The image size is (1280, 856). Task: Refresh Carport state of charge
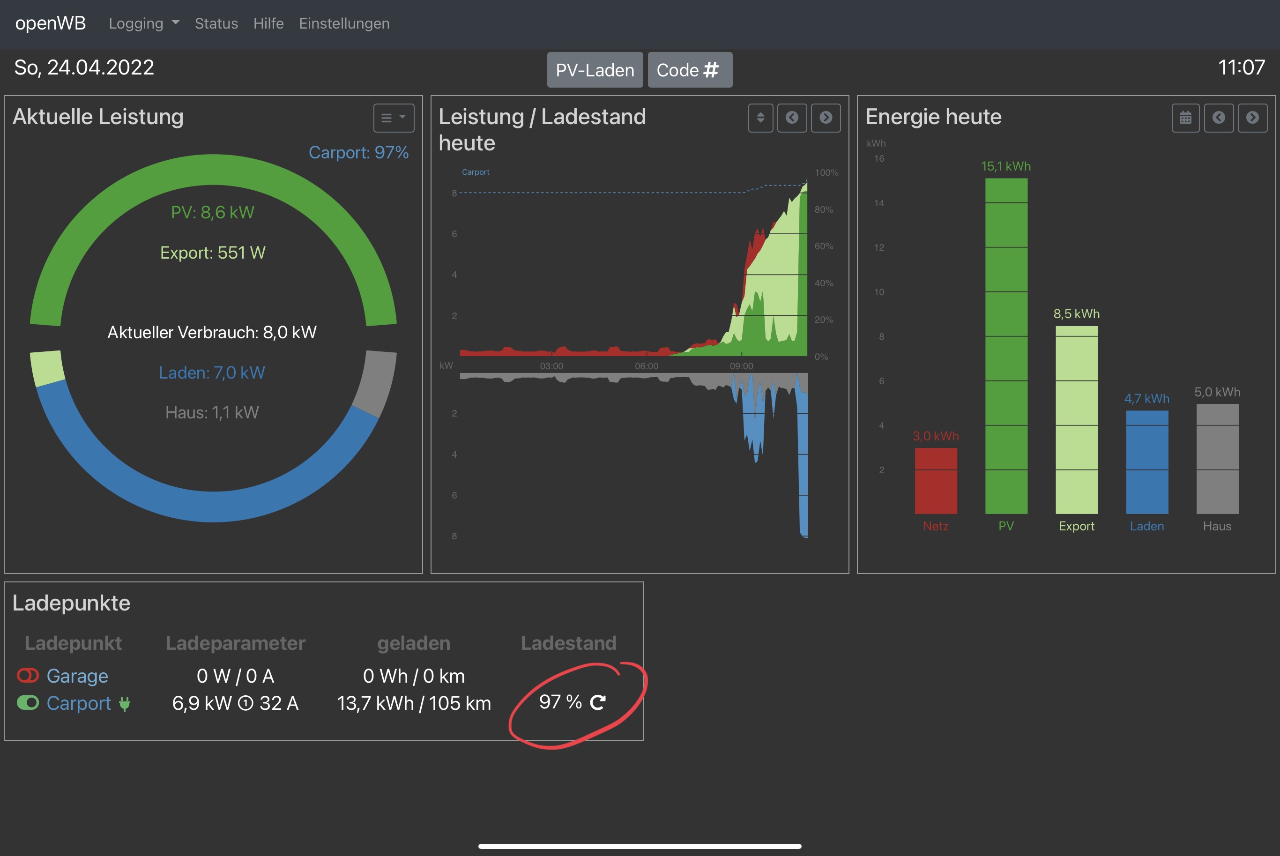click(598, 702)
